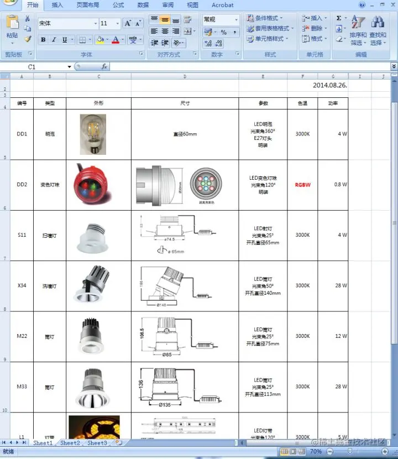Click the insert function fx button

coord(104,67)
